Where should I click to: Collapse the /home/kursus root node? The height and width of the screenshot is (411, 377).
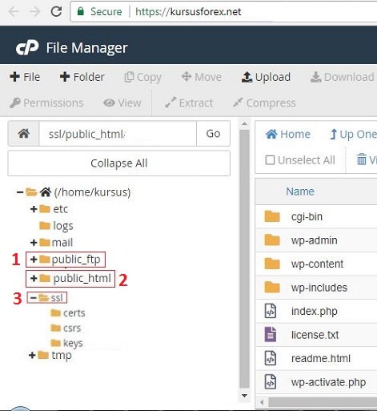20,192
